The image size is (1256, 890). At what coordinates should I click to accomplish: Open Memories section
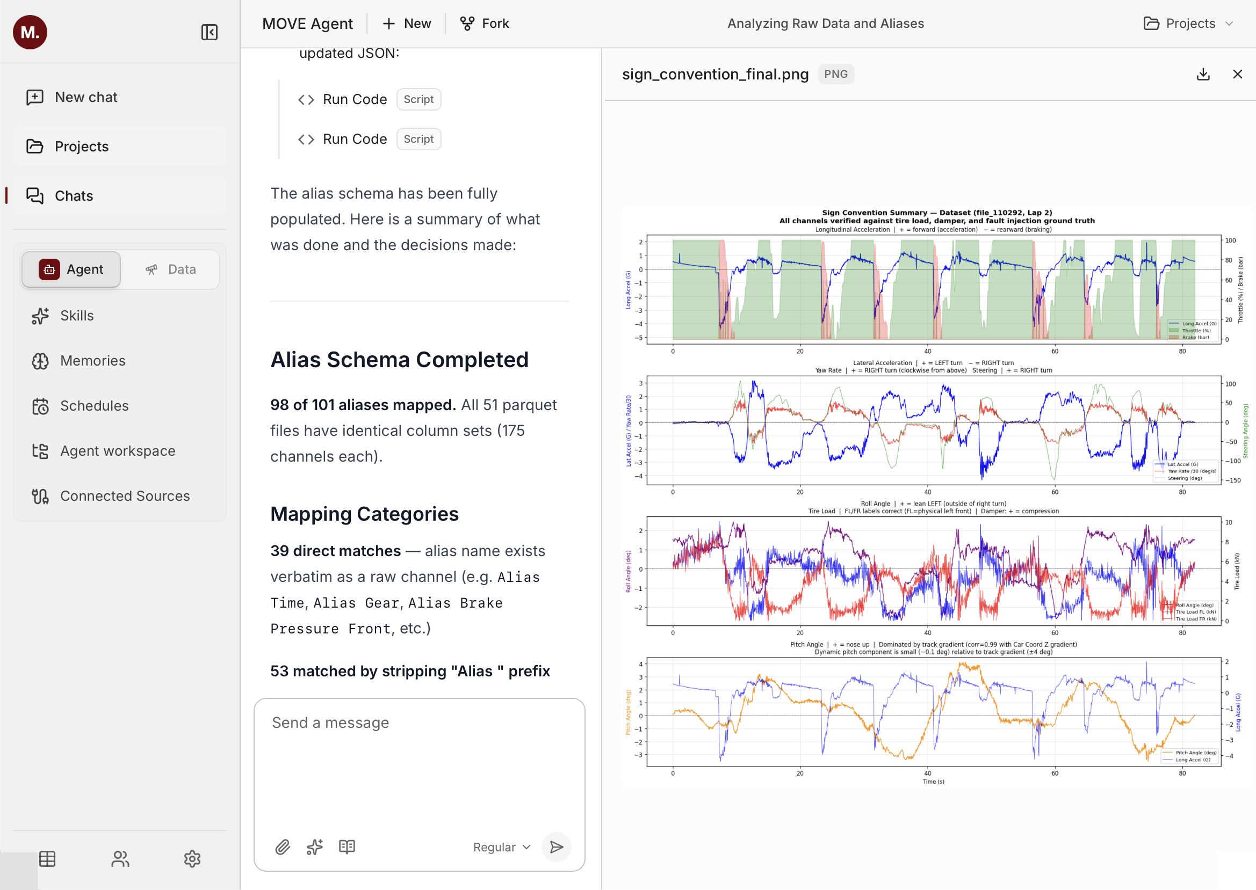tap(120, 361)
